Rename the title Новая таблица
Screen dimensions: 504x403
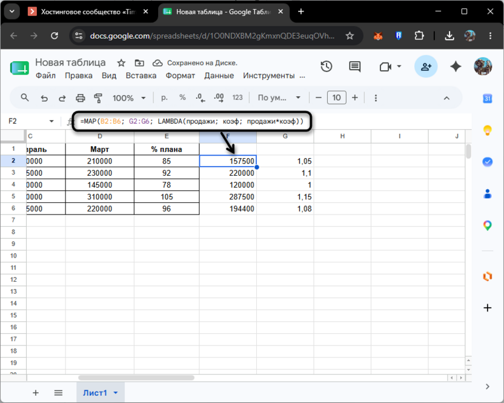click(x=70, y=62)
